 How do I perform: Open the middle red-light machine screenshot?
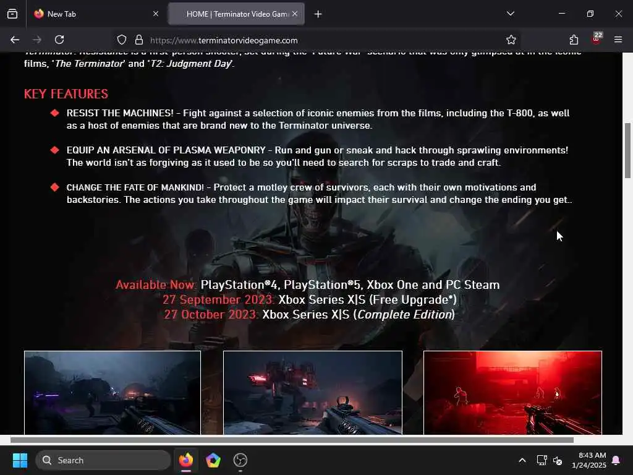[312, 393]
